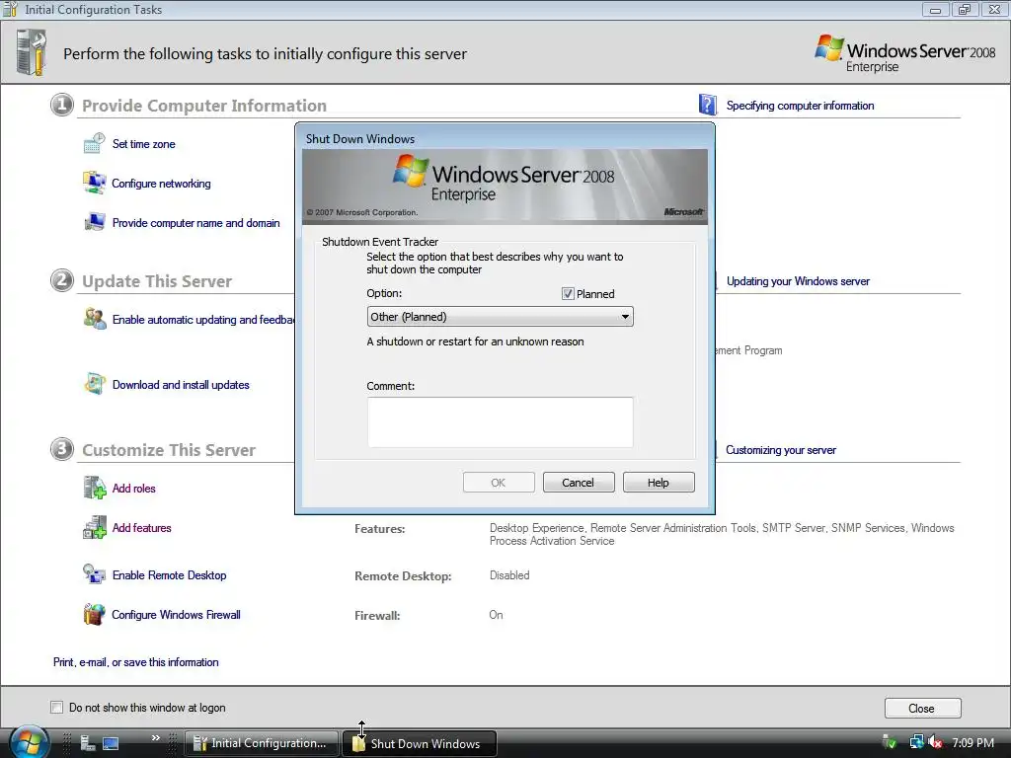Switch to Initial Configuration taskbar button

(x=261, y=743)
